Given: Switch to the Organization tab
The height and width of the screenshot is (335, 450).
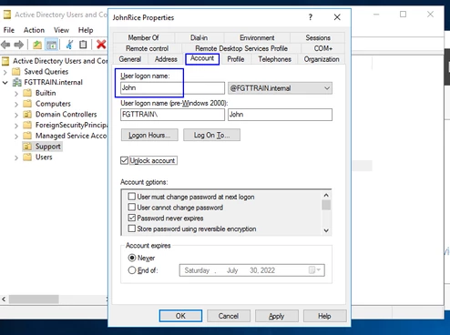Looking at the screenshot, I should [x=322, y=59].
